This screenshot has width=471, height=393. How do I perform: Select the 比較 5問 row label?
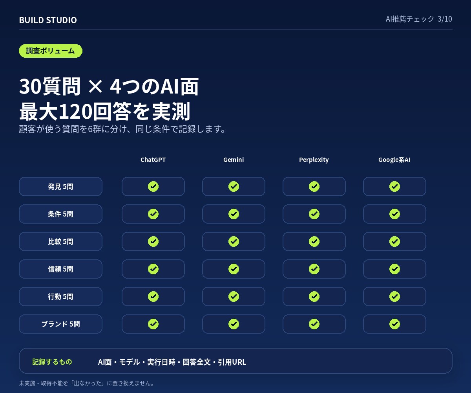[60, 241]
